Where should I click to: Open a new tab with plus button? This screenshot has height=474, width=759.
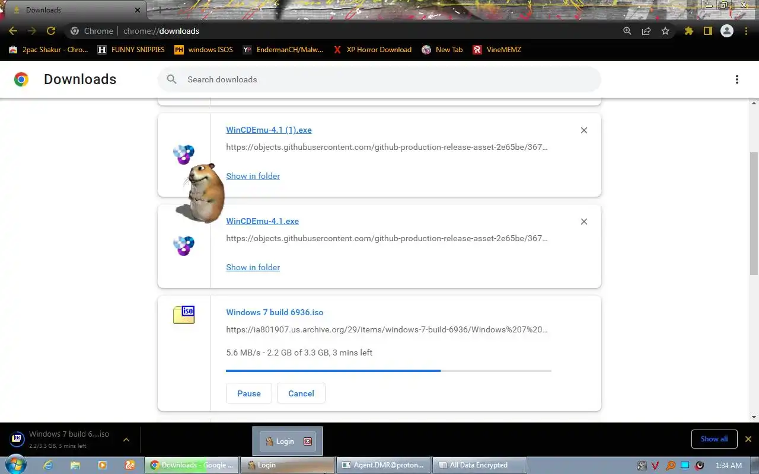click(x=159, y=10)
